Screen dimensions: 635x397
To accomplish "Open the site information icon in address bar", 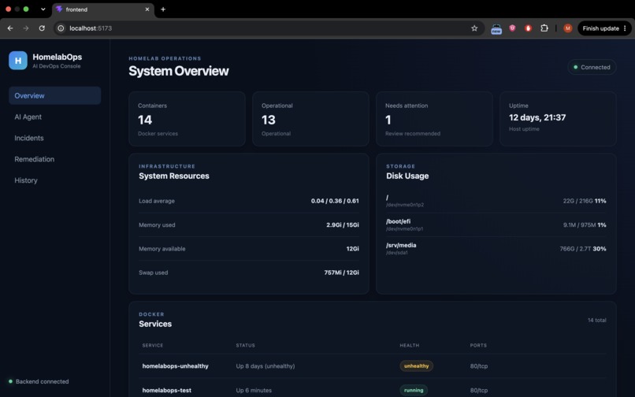I will tap(61, 28).
